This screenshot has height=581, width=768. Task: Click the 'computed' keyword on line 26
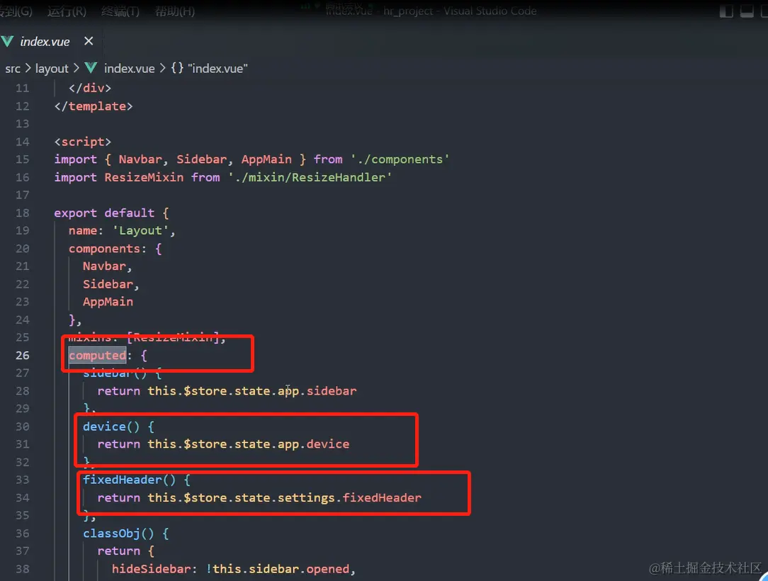point(98,355)
